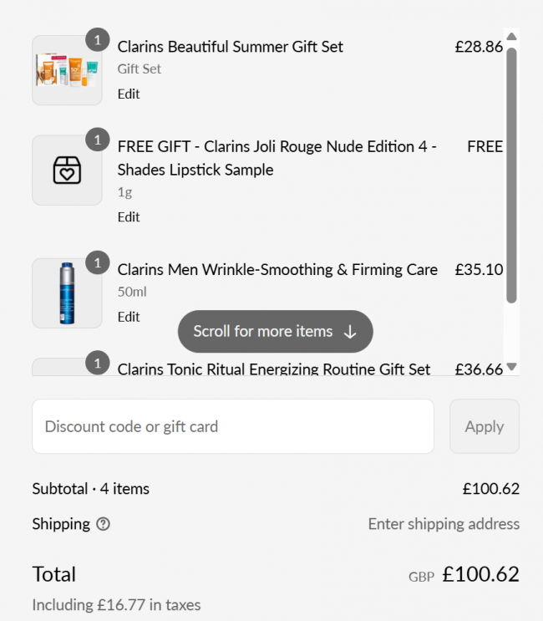Edit the Clarins Men Wrinkle-Smoothing item

click(129, 317)
